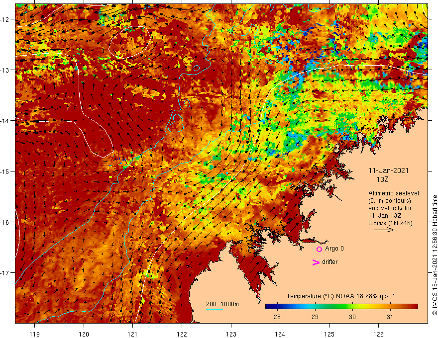Click the longitude axis label '126'
Screen dimensions: 438x338
pyautogui.click(x=378, y=334)
